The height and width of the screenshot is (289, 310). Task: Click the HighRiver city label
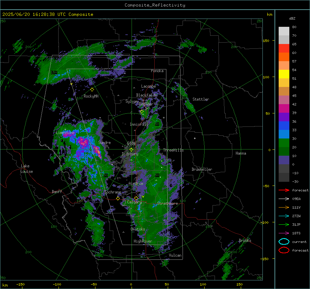[x=143, y=241]
